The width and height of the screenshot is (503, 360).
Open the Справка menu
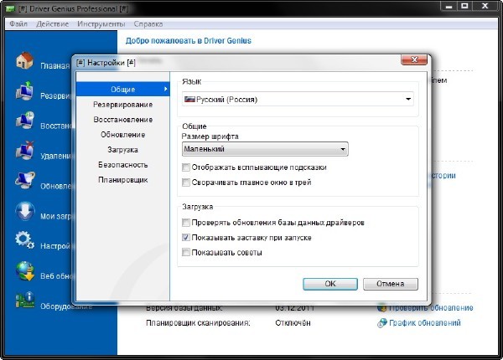[148, 24]
